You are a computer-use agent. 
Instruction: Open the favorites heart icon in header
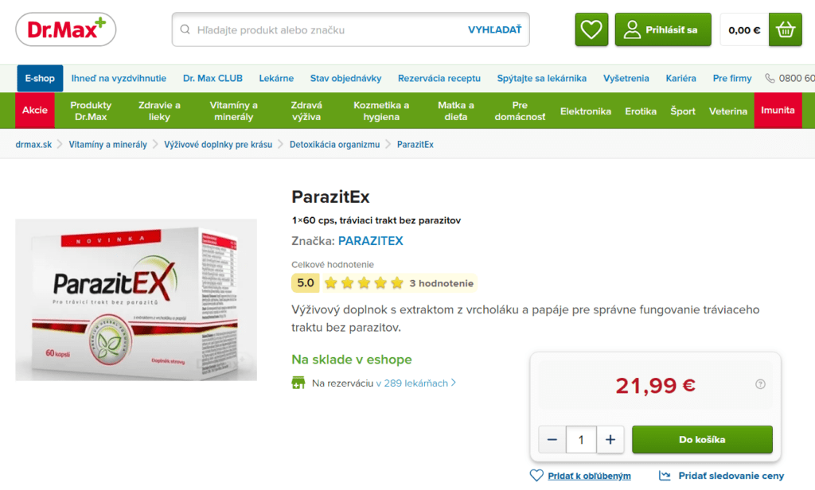[591, 29]
